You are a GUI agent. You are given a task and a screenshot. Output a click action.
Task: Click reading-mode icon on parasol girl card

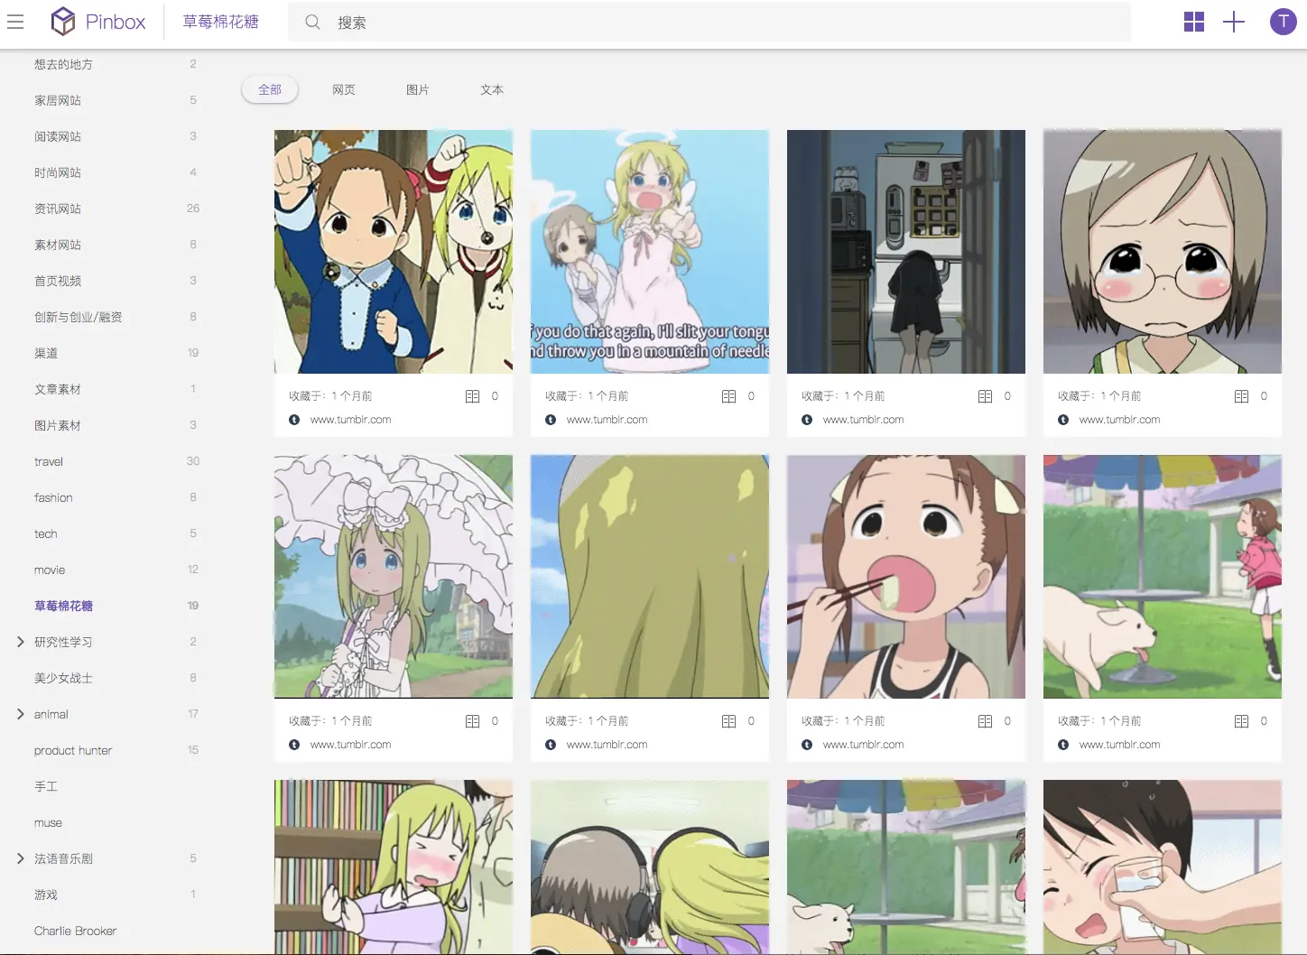pos(472,721)
